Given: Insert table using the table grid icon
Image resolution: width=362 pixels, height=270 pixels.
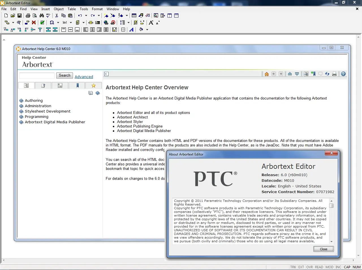Looking at the screenshot, I should point(134,16).
